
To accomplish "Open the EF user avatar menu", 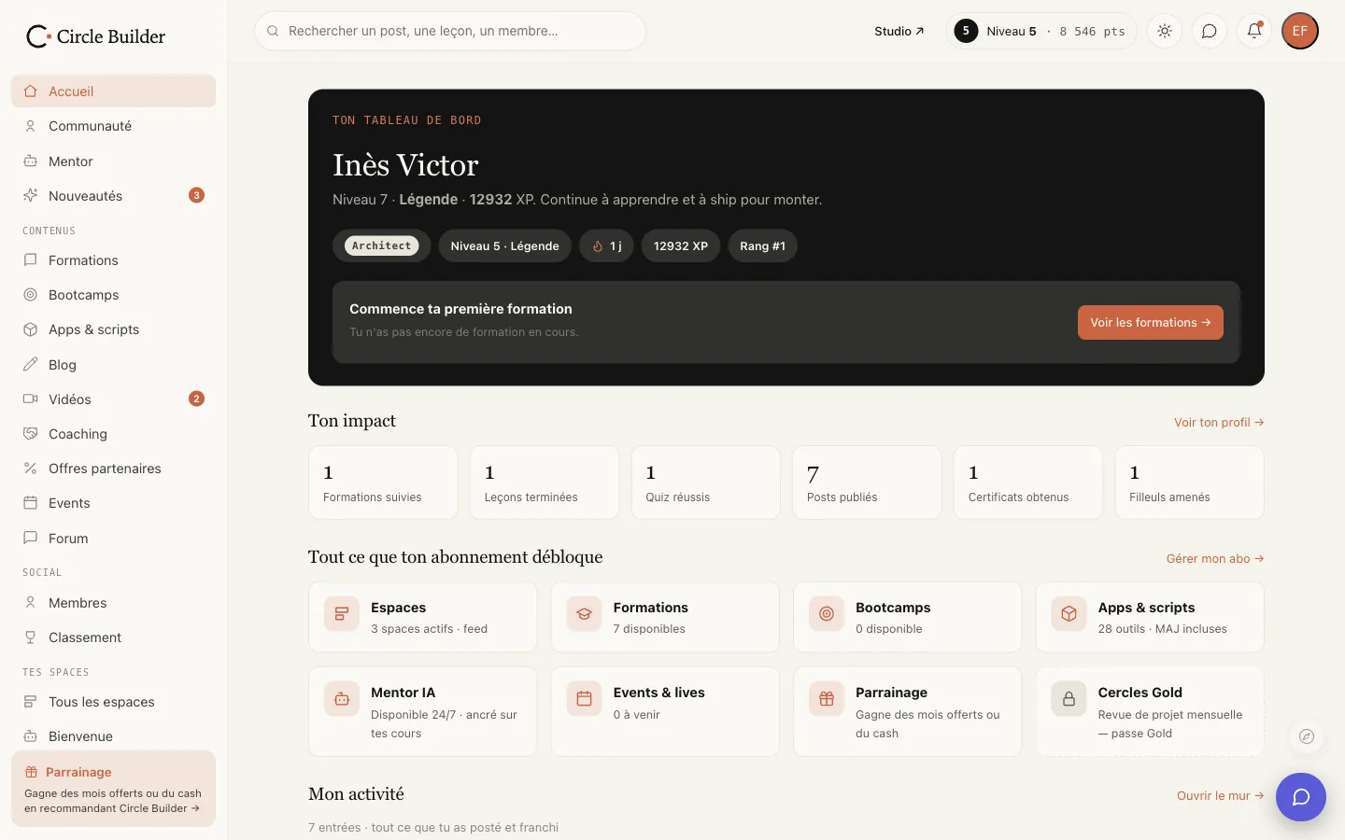I will pyautogui.click(x=1300, y=31).
